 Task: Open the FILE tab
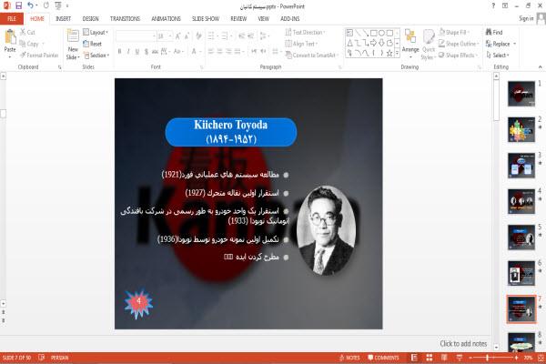12,19
